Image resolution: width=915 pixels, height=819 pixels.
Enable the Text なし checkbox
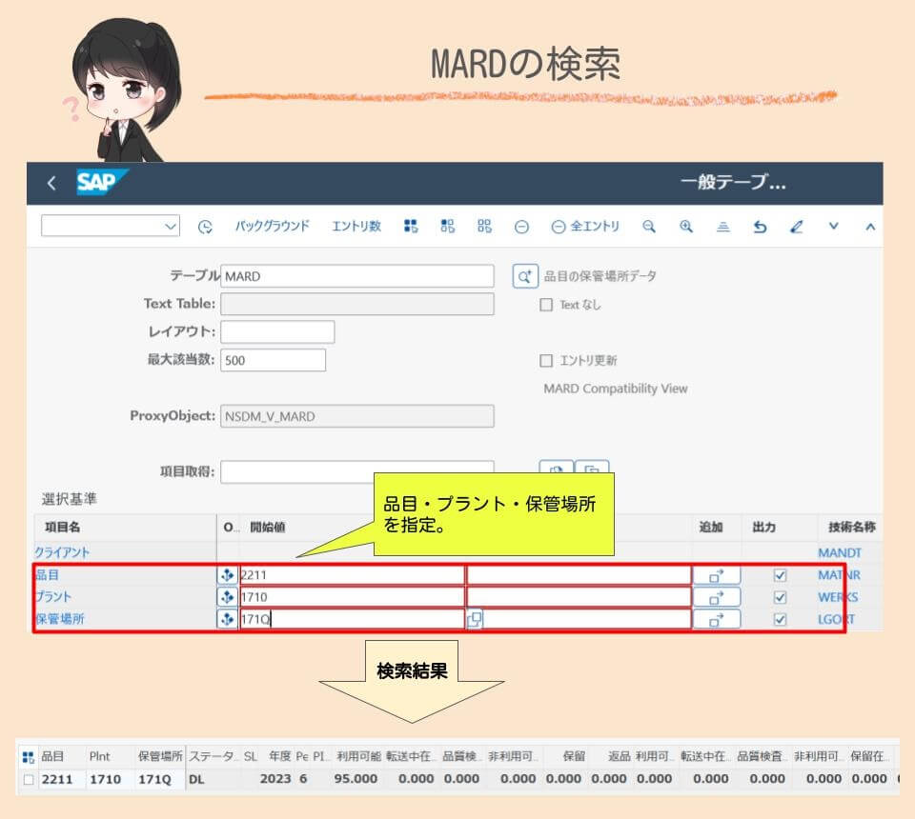546,304
